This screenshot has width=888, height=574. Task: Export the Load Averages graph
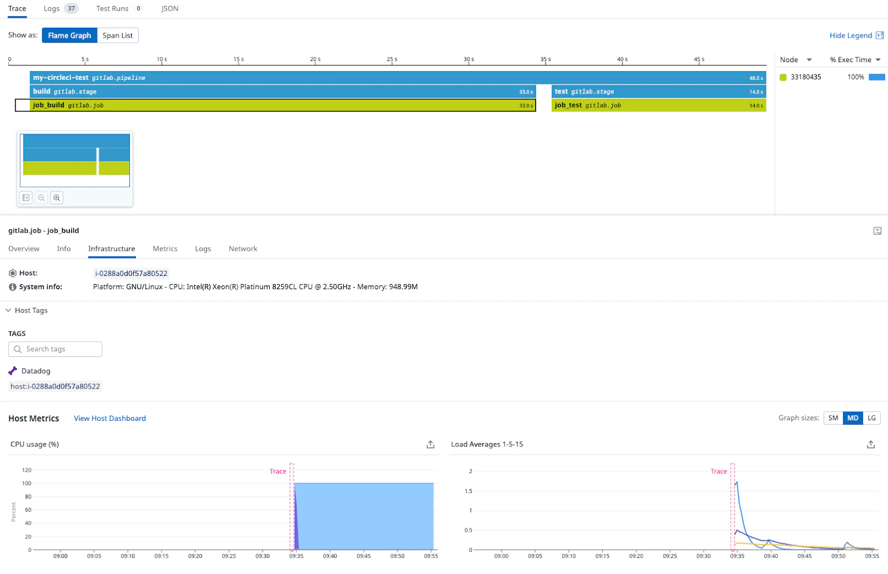[871, 445]
